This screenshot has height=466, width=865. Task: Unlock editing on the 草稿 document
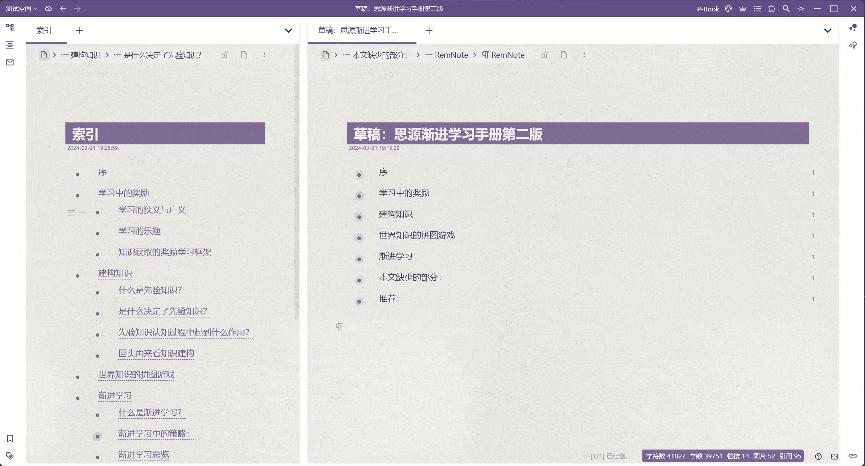pyautogui.click(x=544, y=55)
